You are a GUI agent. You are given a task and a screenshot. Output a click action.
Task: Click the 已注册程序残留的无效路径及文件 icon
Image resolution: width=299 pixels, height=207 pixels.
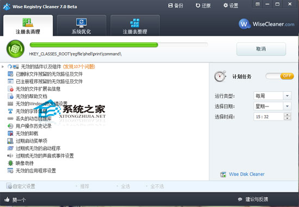10,81
